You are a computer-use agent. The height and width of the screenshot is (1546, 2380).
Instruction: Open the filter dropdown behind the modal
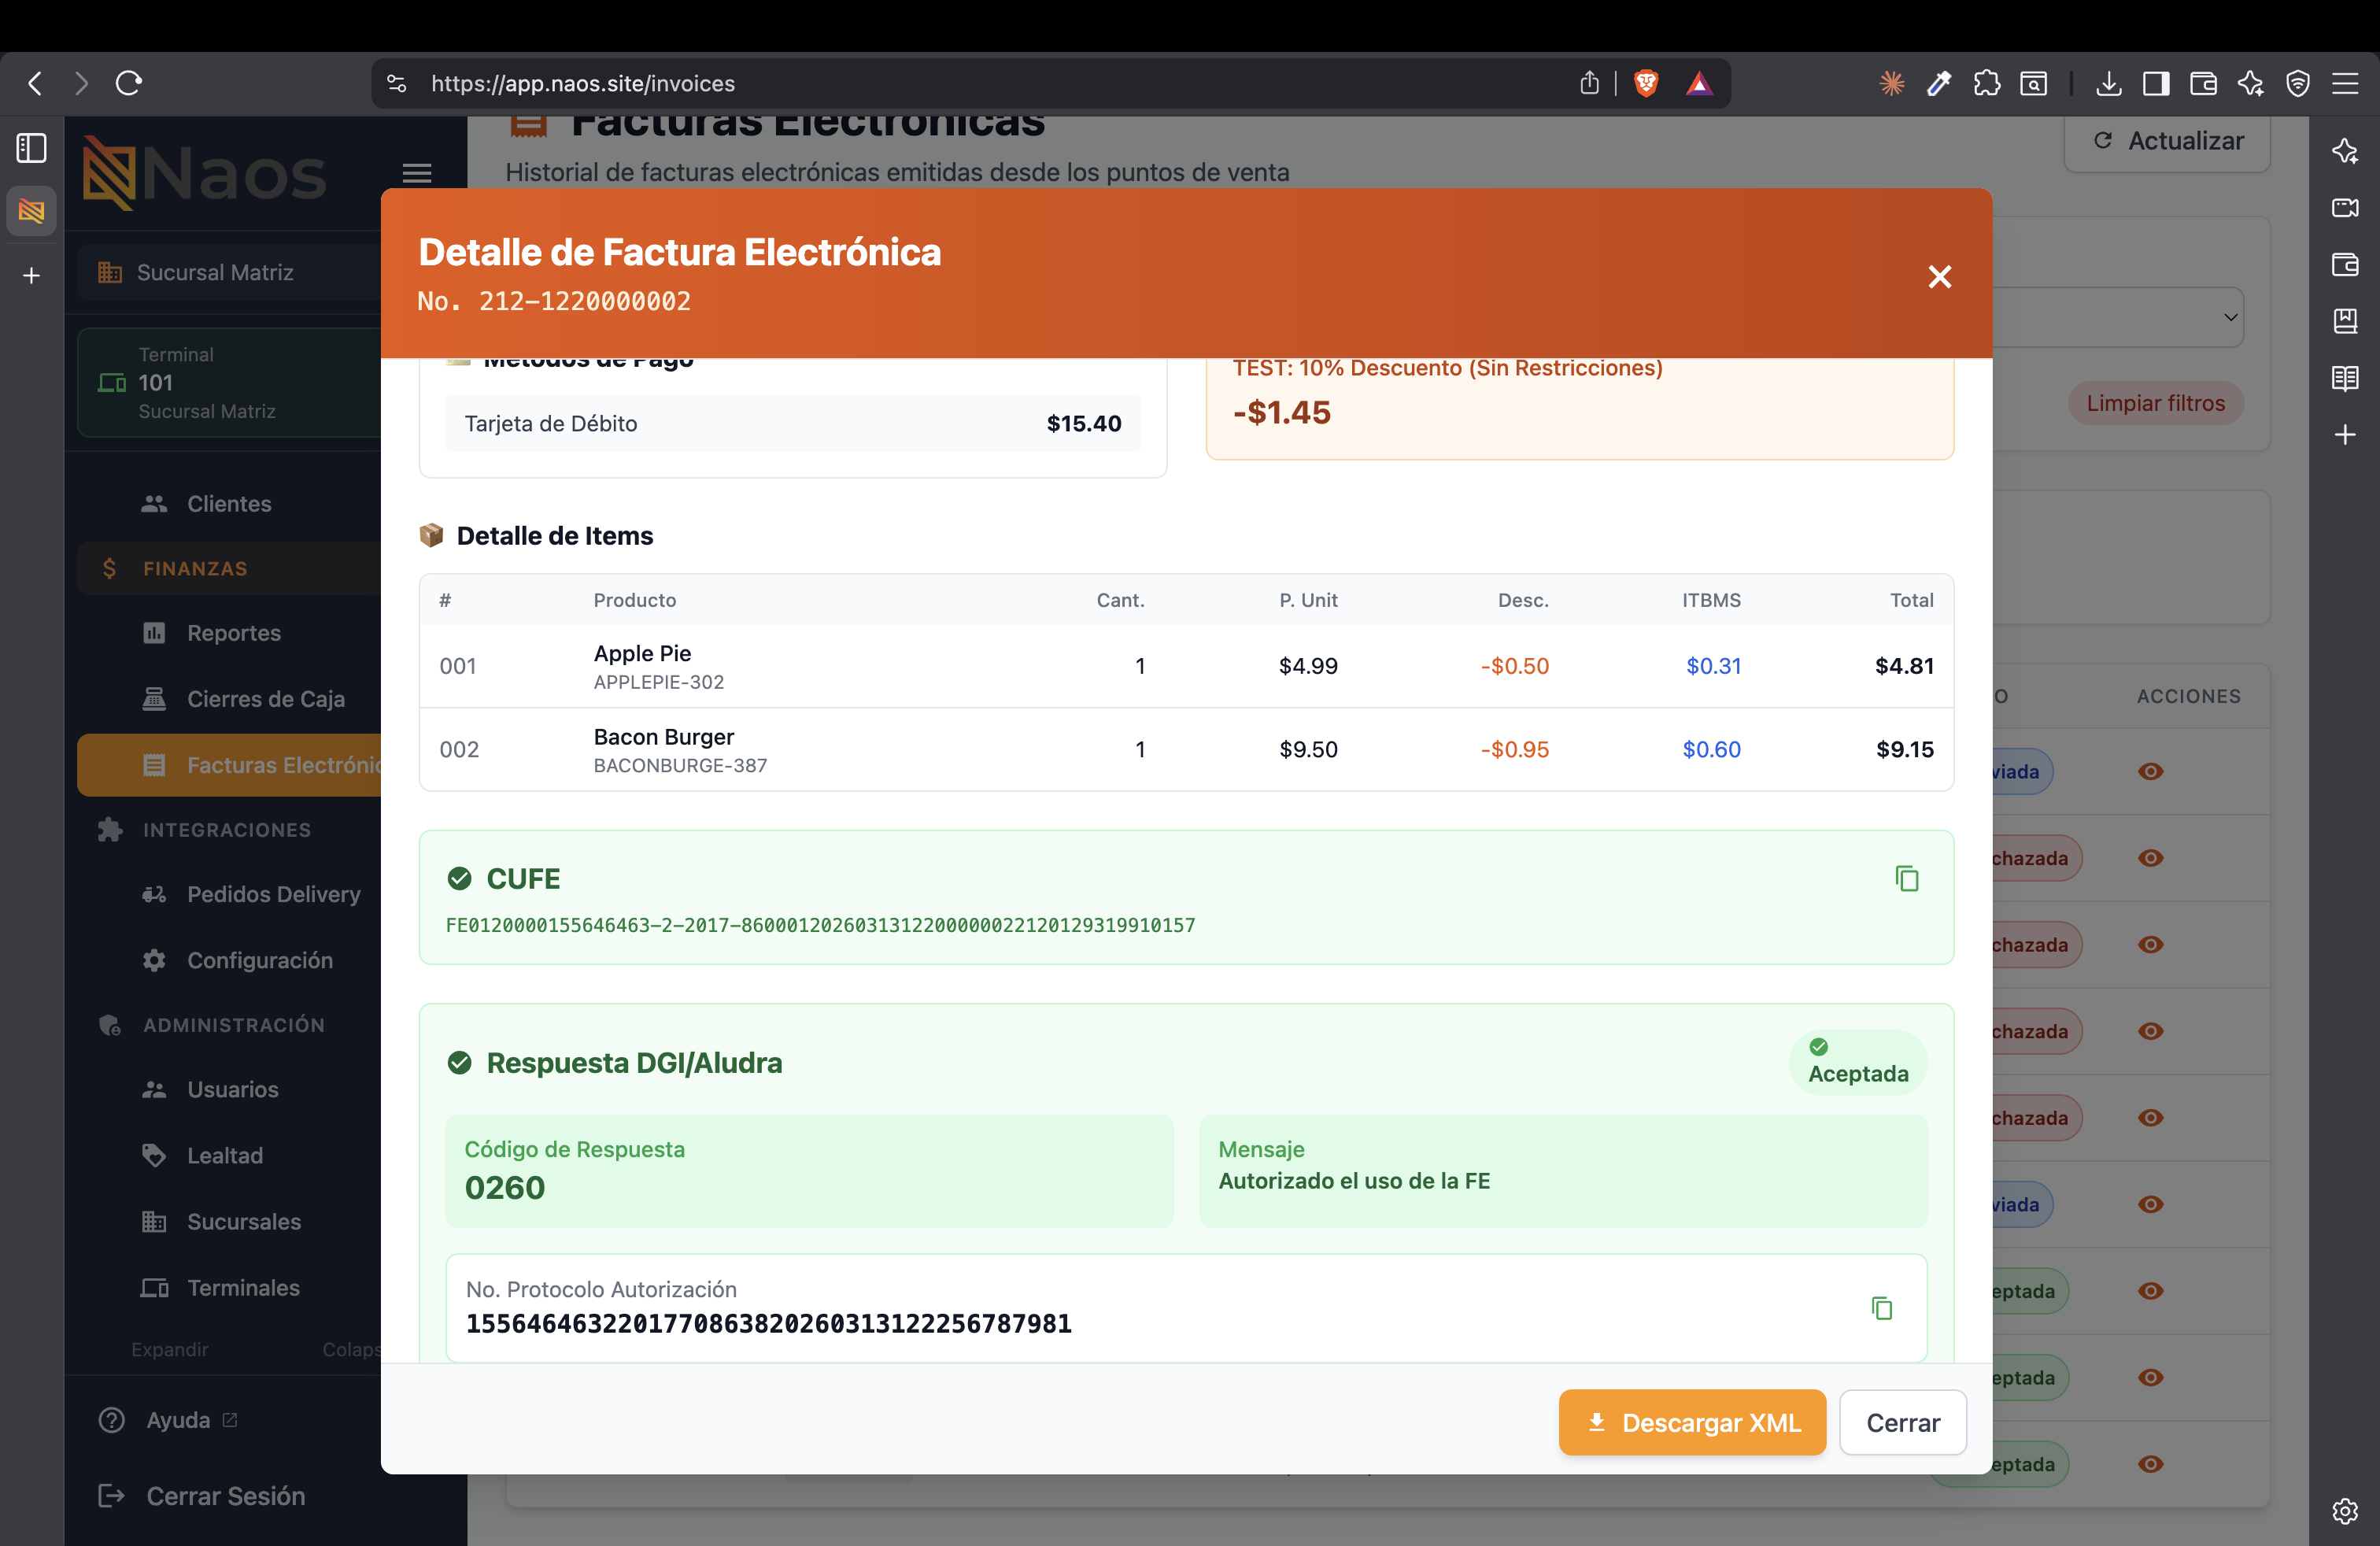tap(2118, 317)
